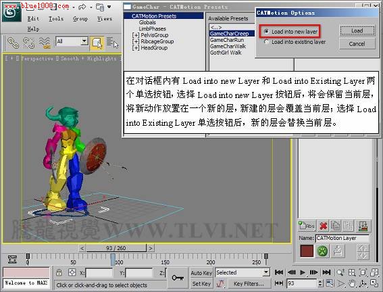Click the Zoom magnifier viewport tool
Image resolution: width=383 pixels, height=292 pixels.
(x=340, y=272)
